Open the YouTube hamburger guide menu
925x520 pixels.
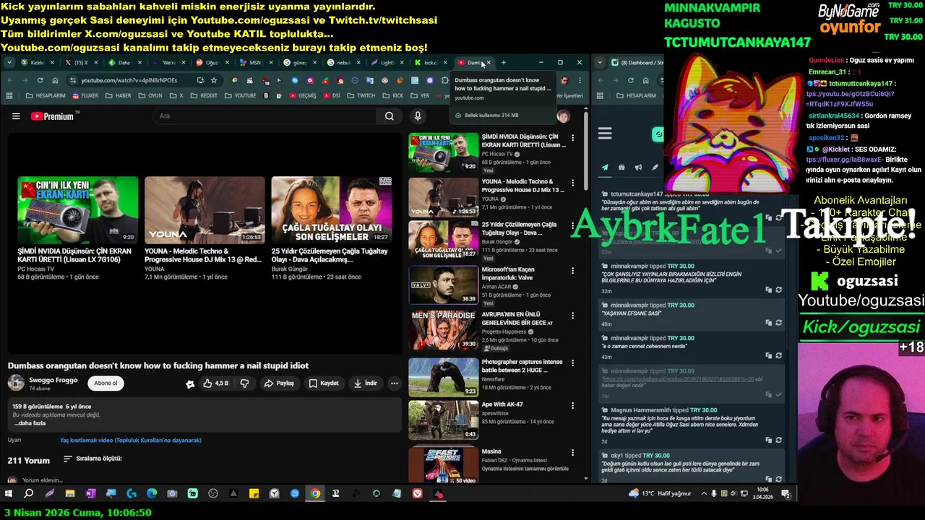tap(16, 116)
